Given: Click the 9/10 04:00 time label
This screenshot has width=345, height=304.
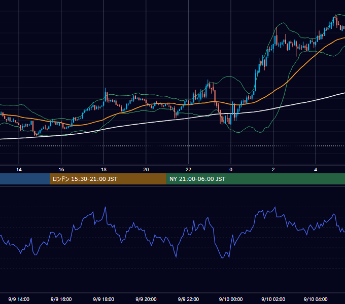Looking at the screenshot, I should (316, 299).
